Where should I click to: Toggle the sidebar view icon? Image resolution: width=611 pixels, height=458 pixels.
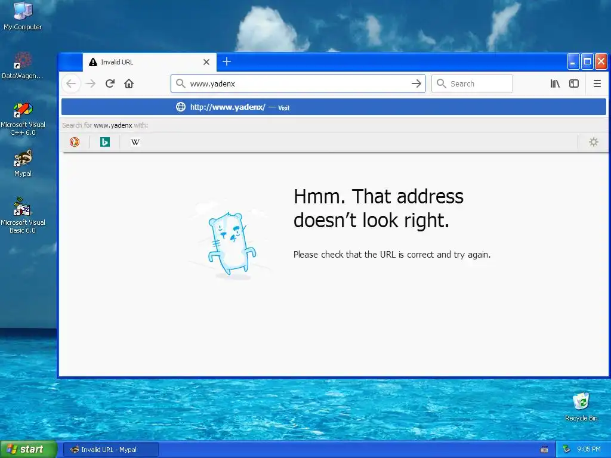pyautogui.click(x=574, y=83)
